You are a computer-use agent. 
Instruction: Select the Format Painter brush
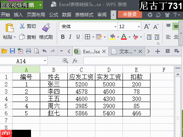point(46,28)
